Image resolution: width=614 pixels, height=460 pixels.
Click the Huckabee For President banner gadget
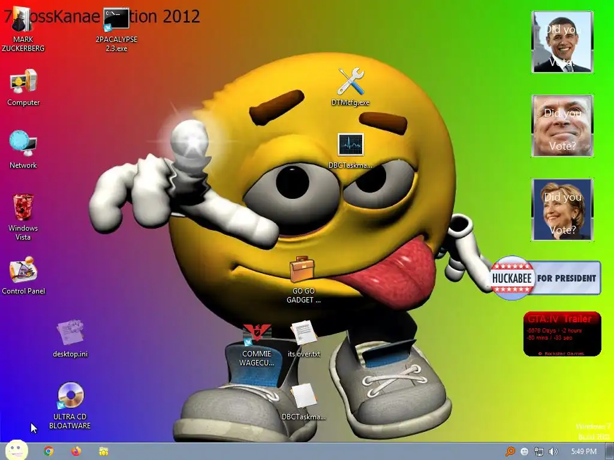click(x=546, y=278)
